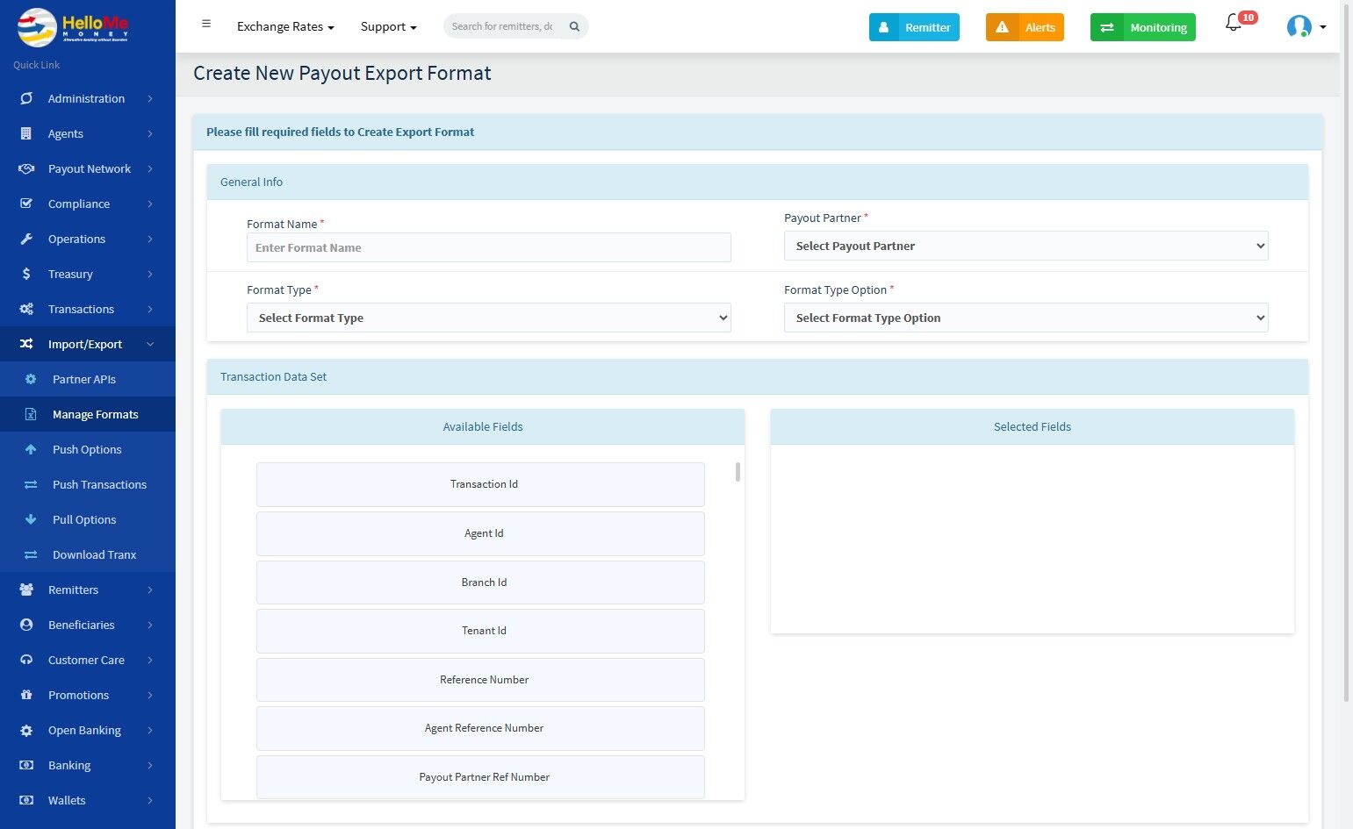Pick the Agent Reference Number field

[x=480, y=728]
